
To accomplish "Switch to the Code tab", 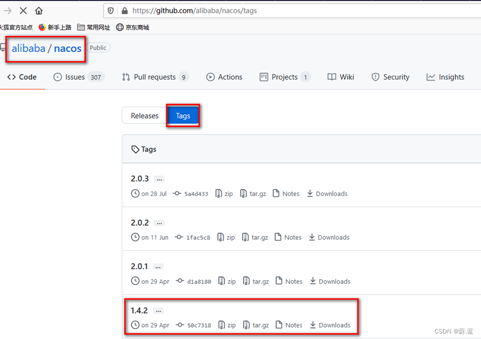I will (x=22, y=77).
